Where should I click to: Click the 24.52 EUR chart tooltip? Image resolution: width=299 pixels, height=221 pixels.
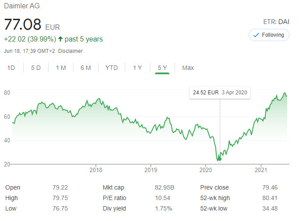220,93
